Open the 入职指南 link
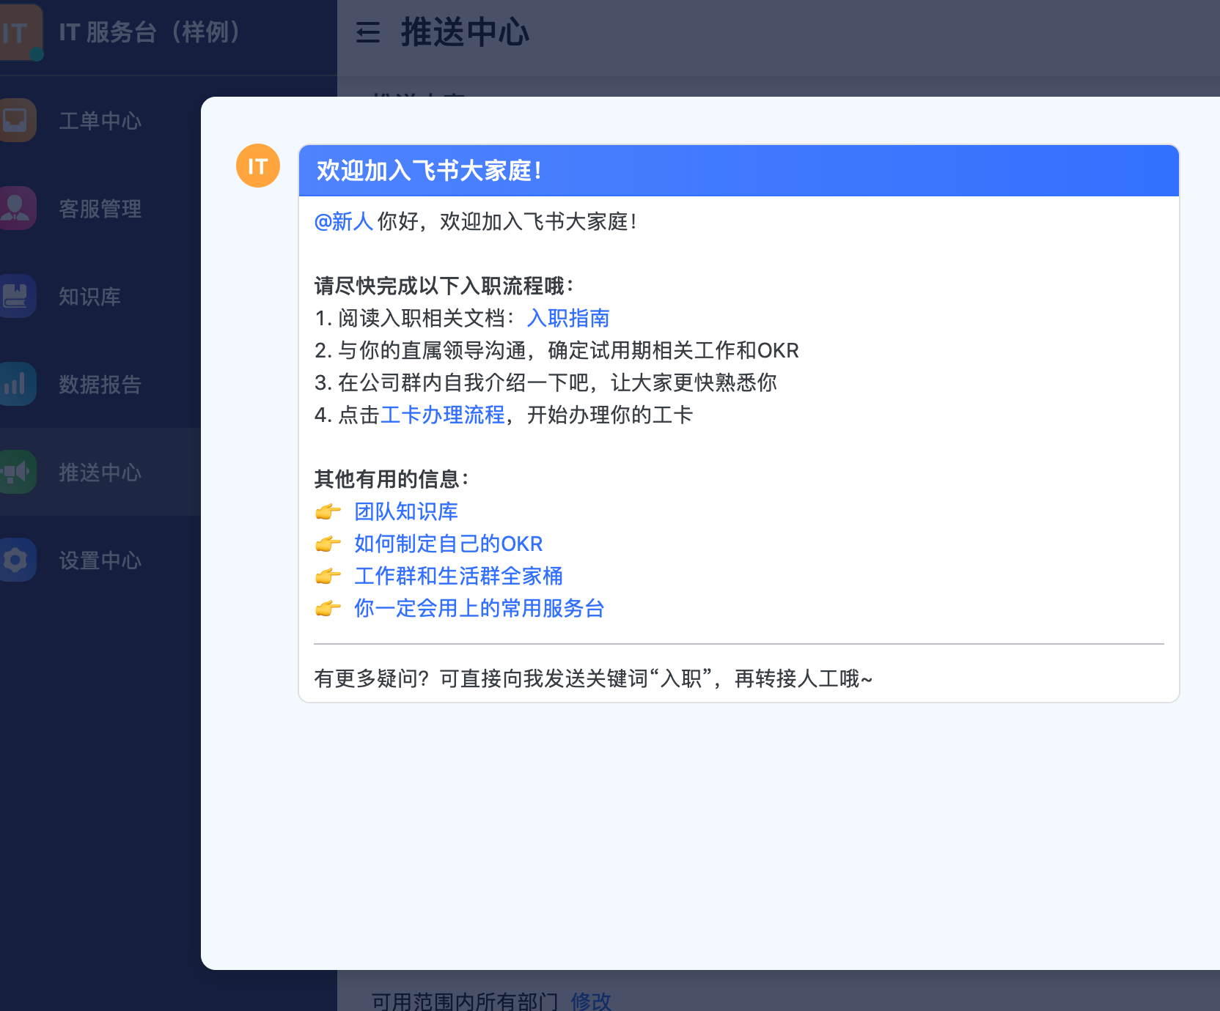 click(x=568, y=318)
